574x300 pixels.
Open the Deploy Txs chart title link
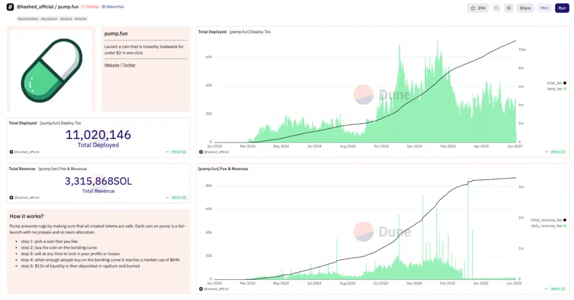[x=250, y=32]
